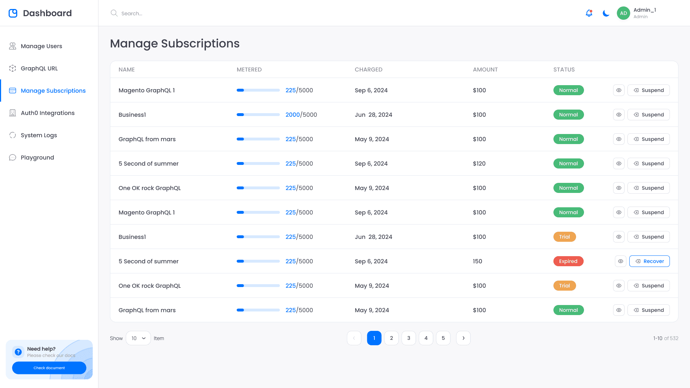Click the Manage Users people icon

[x=13, y=46]
